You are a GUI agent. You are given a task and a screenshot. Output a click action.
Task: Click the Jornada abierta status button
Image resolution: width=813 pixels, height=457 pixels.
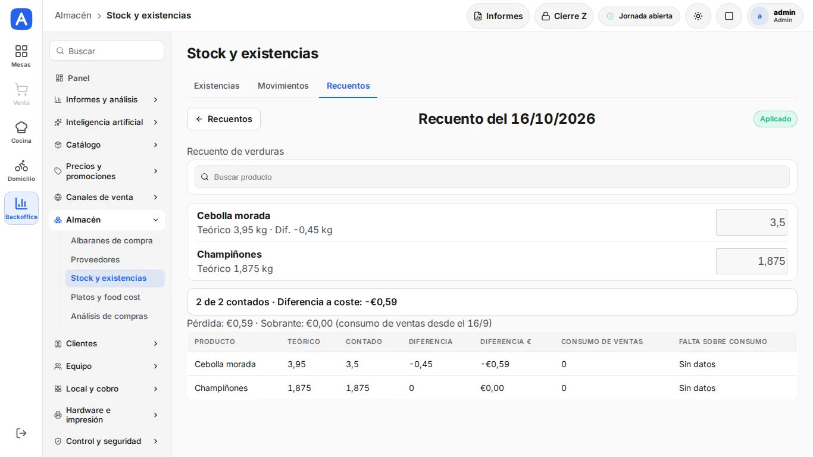(639, 16)
